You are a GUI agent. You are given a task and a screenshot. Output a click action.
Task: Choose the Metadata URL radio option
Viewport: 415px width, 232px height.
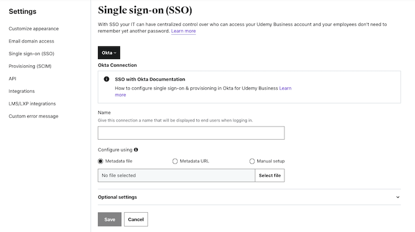tap(175, 161)
